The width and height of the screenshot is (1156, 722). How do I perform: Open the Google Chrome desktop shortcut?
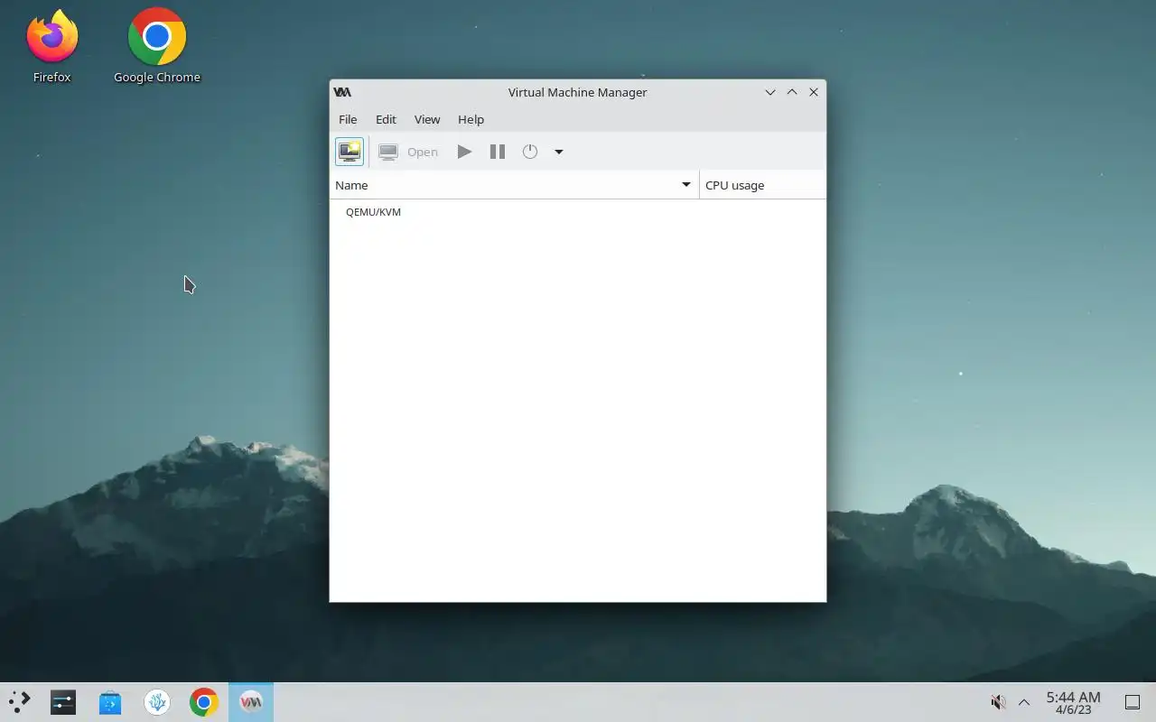pos(157,46)
